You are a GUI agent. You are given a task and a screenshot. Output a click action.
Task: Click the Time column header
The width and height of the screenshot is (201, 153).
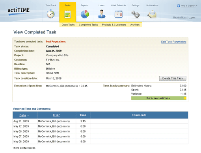83,115
